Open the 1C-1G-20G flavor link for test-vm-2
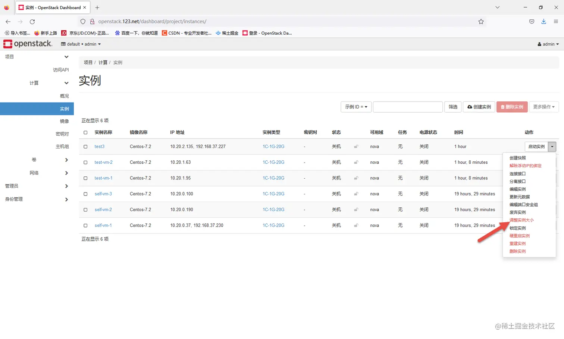Screen dimensions: 564x339 click(x=273, y=163)
